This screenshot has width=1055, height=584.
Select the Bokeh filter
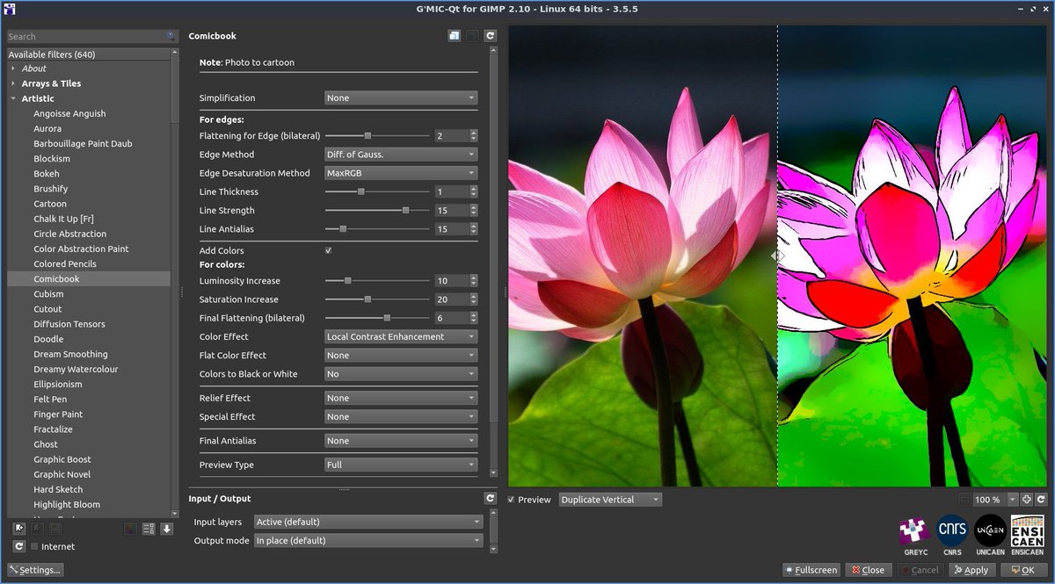point(47,174)
